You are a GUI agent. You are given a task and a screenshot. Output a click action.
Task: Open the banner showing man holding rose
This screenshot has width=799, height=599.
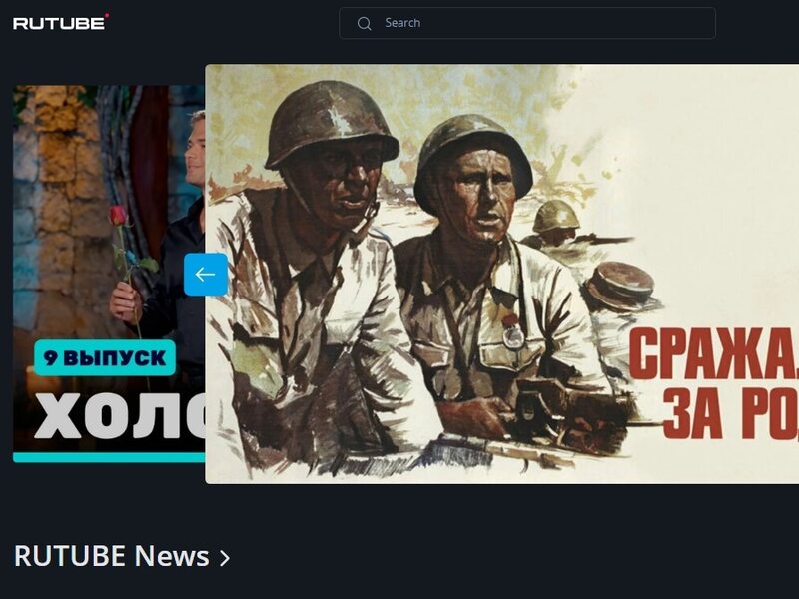109,269
